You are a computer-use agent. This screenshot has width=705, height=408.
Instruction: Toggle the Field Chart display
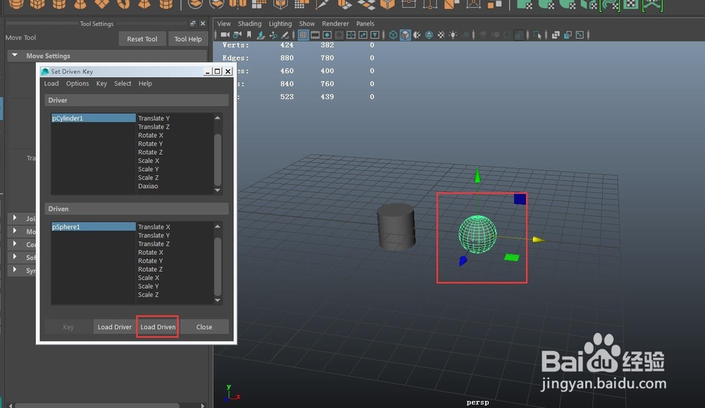tap(350, 35)
